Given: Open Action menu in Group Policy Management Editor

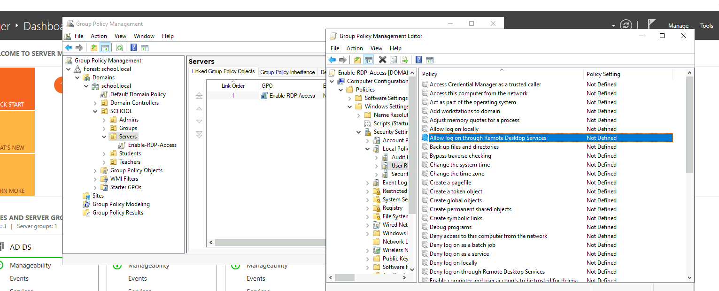Looking at the screenshot, I should pyautogui.click(x=355, y=48).
